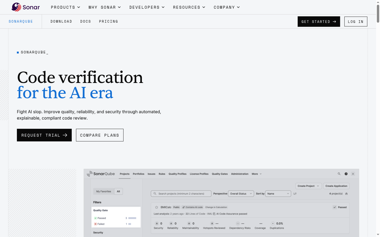
Task: Click the Compare Plans button
Action: point(100,135)
